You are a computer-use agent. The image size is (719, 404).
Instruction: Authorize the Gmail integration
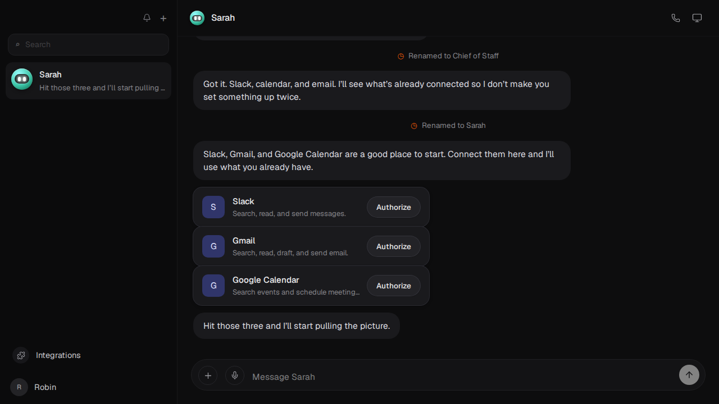(x=394, y=246)
